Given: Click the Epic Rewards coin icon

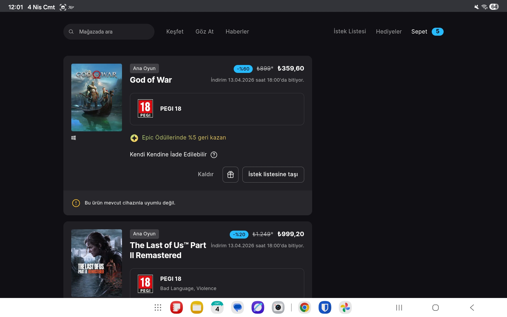Looking at the screenshot, I should click(x=134, y=138).
